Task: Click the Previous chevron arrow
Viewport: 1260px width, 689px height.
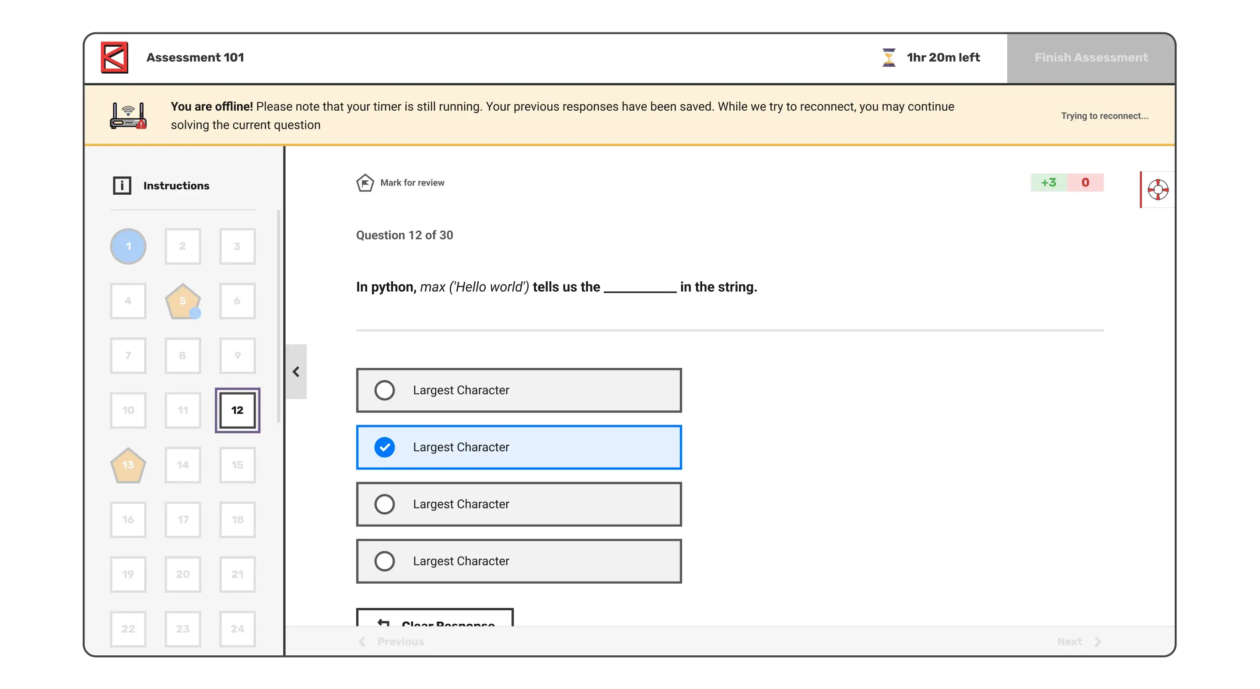Action: [362, 642]
